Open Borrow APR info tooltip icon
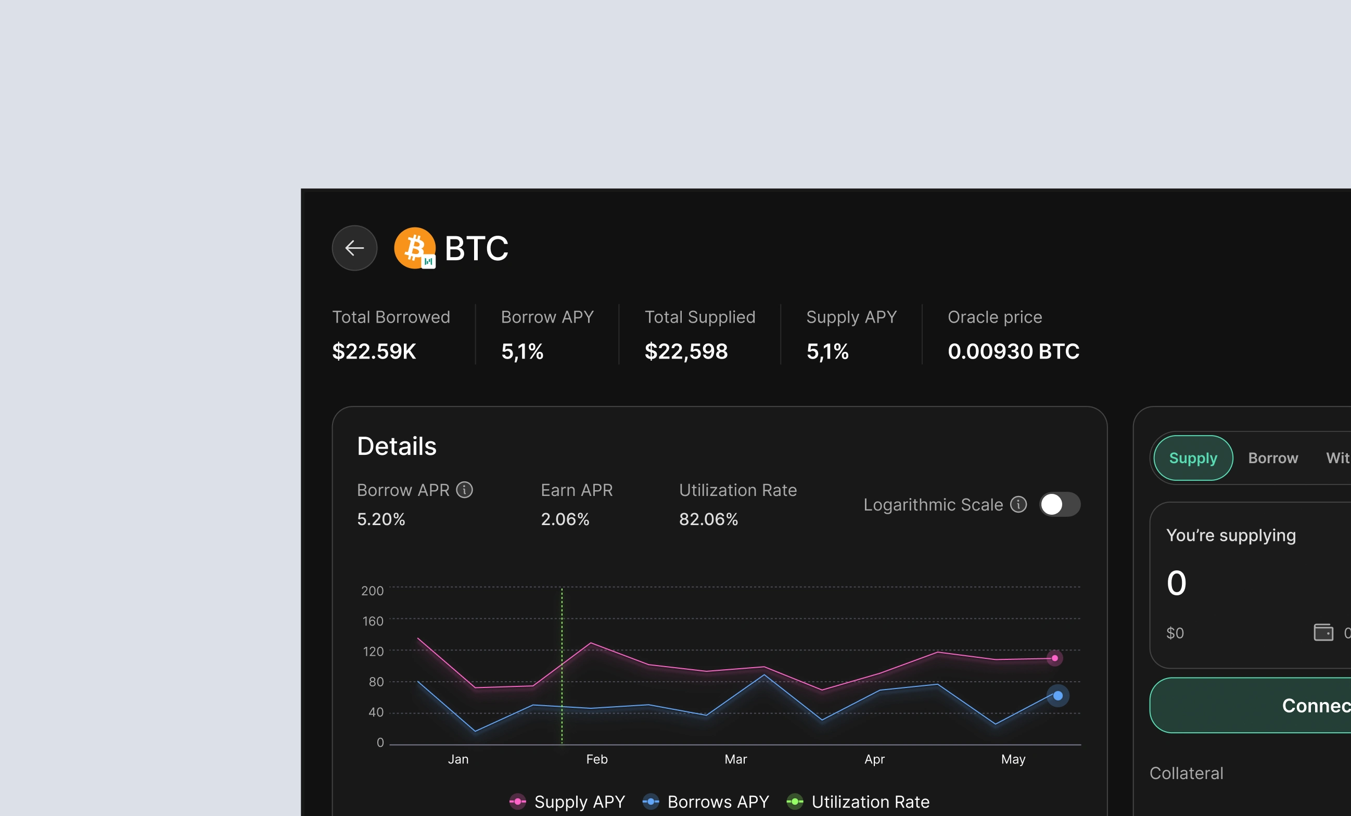The image size is (1351, 816). 464,490
